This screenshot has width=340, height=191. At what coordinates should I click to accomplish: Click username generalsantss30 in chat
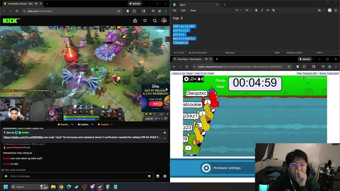point(16,147)
